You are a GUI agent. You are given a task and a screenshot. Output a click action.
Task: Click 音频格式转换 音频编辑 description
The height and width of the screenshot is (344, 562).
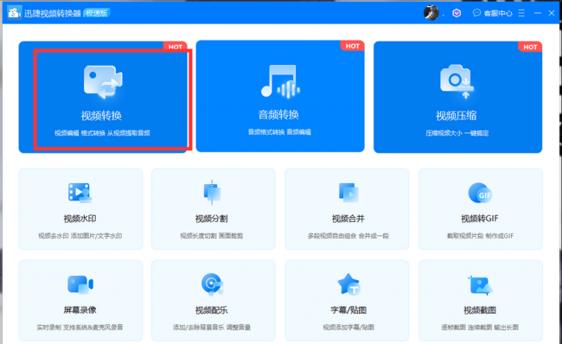(x=279, y=132)
